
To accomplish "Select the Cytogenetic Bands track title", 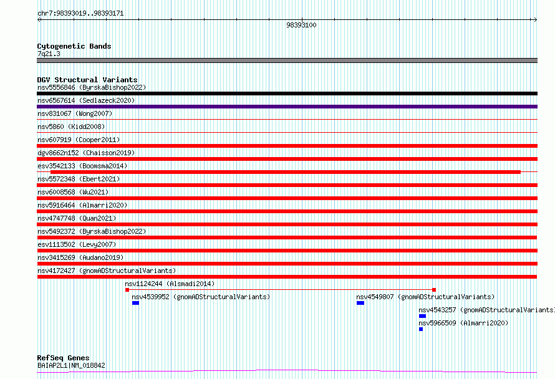I will (x=74, y=46).
